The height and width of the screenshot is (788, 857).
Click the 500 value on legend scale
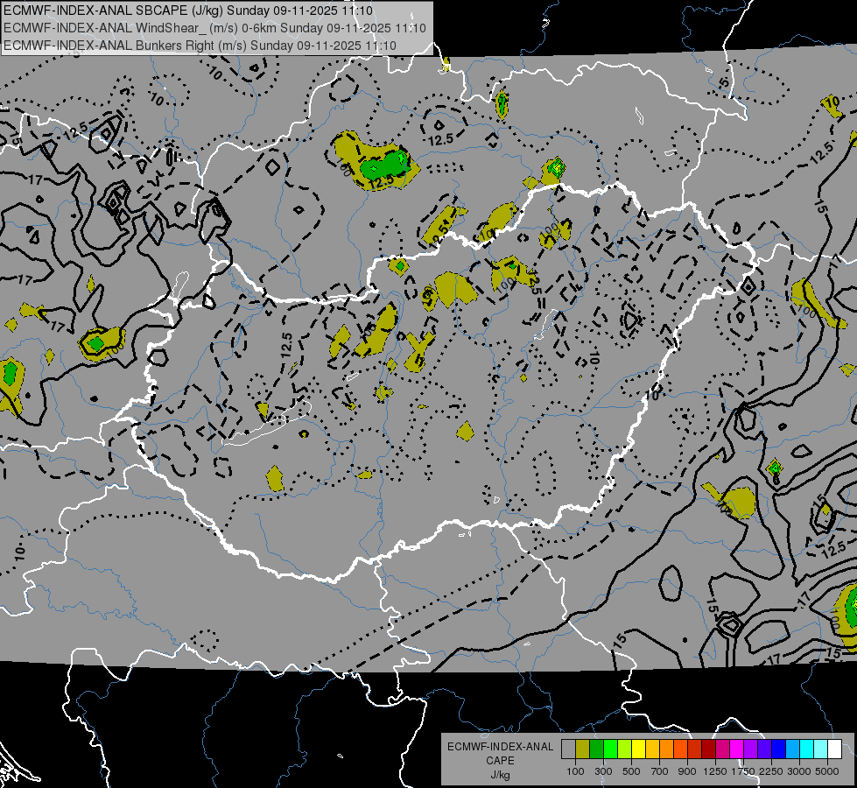(x=631, y=771)
